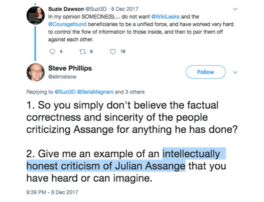Viewport: 264px width, 202px height.
Task: Open the @elimisteve handle
Action: click(62, 77)
